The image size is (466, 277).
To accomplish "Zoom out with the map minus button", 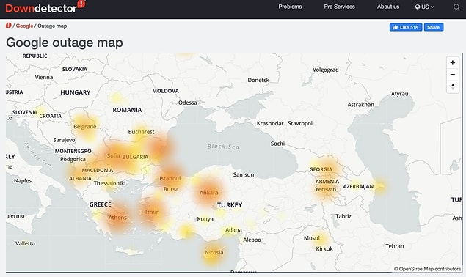I will (x=452, y=75).
